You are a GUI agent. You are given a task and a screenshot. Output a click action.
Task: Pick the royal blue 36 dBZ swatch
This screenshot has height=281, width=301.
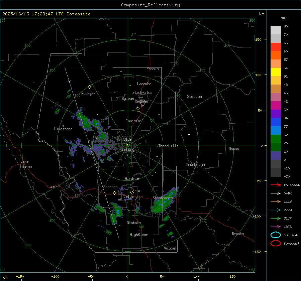click(x=276, y=122)
